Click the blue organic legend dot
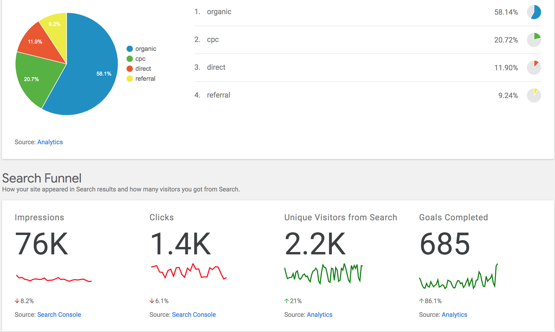The width and height of the screenshot is (555, 332). coord(130,49)
